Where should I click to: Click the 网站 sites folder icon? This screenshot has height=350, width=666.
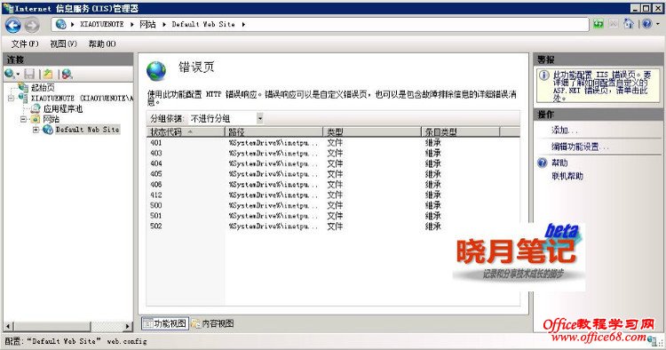pyautogui.click(x=36, y=119)
